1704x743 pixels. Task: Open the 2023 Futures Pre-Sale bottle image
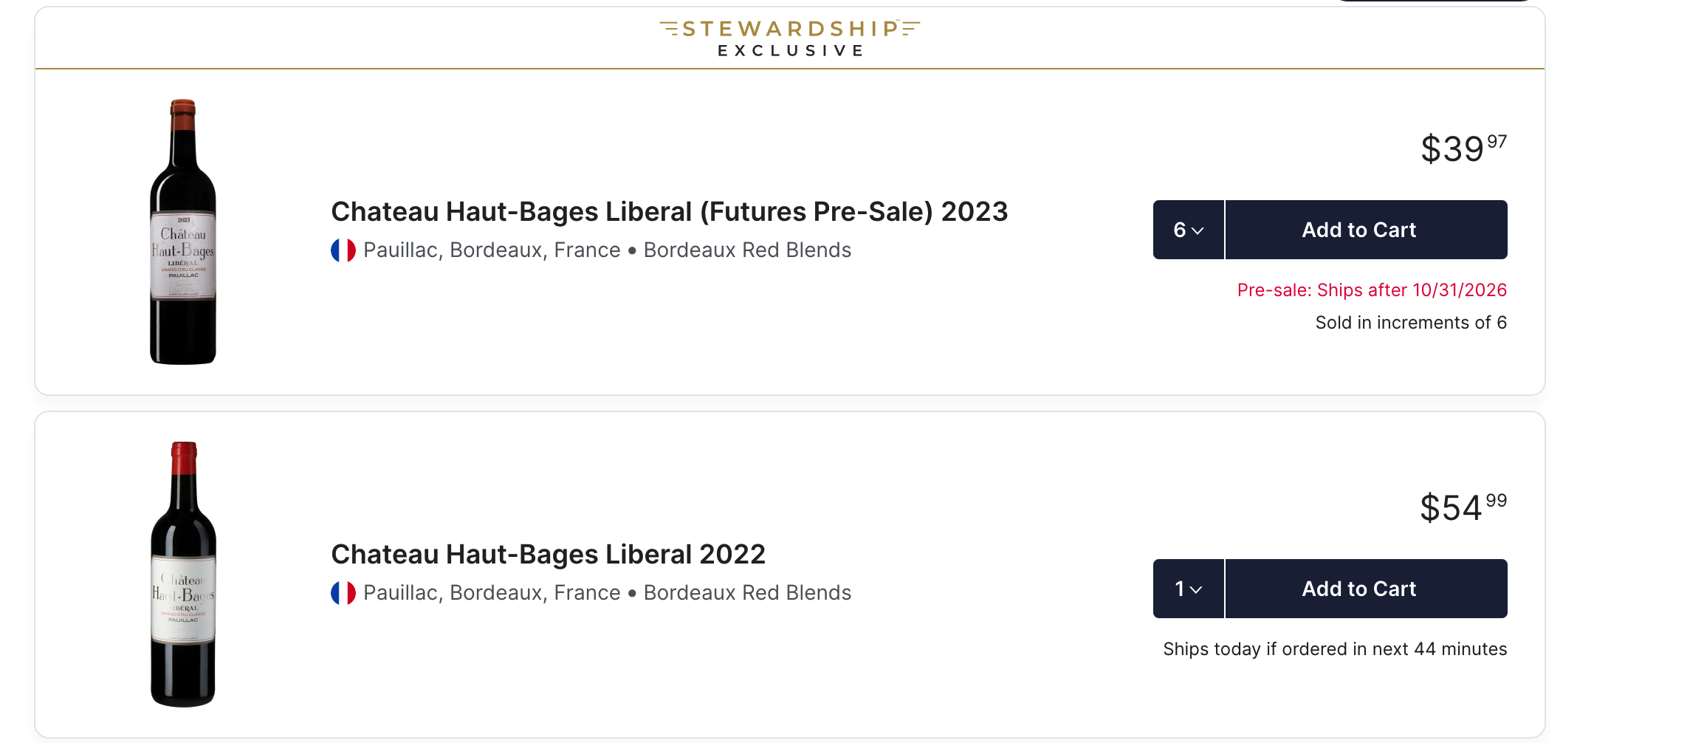pyautogui.click(x=183, y=232)
